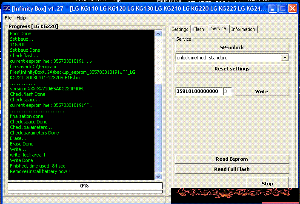Click 'Remove/Install battery now !' log line

tap(40, 172)
